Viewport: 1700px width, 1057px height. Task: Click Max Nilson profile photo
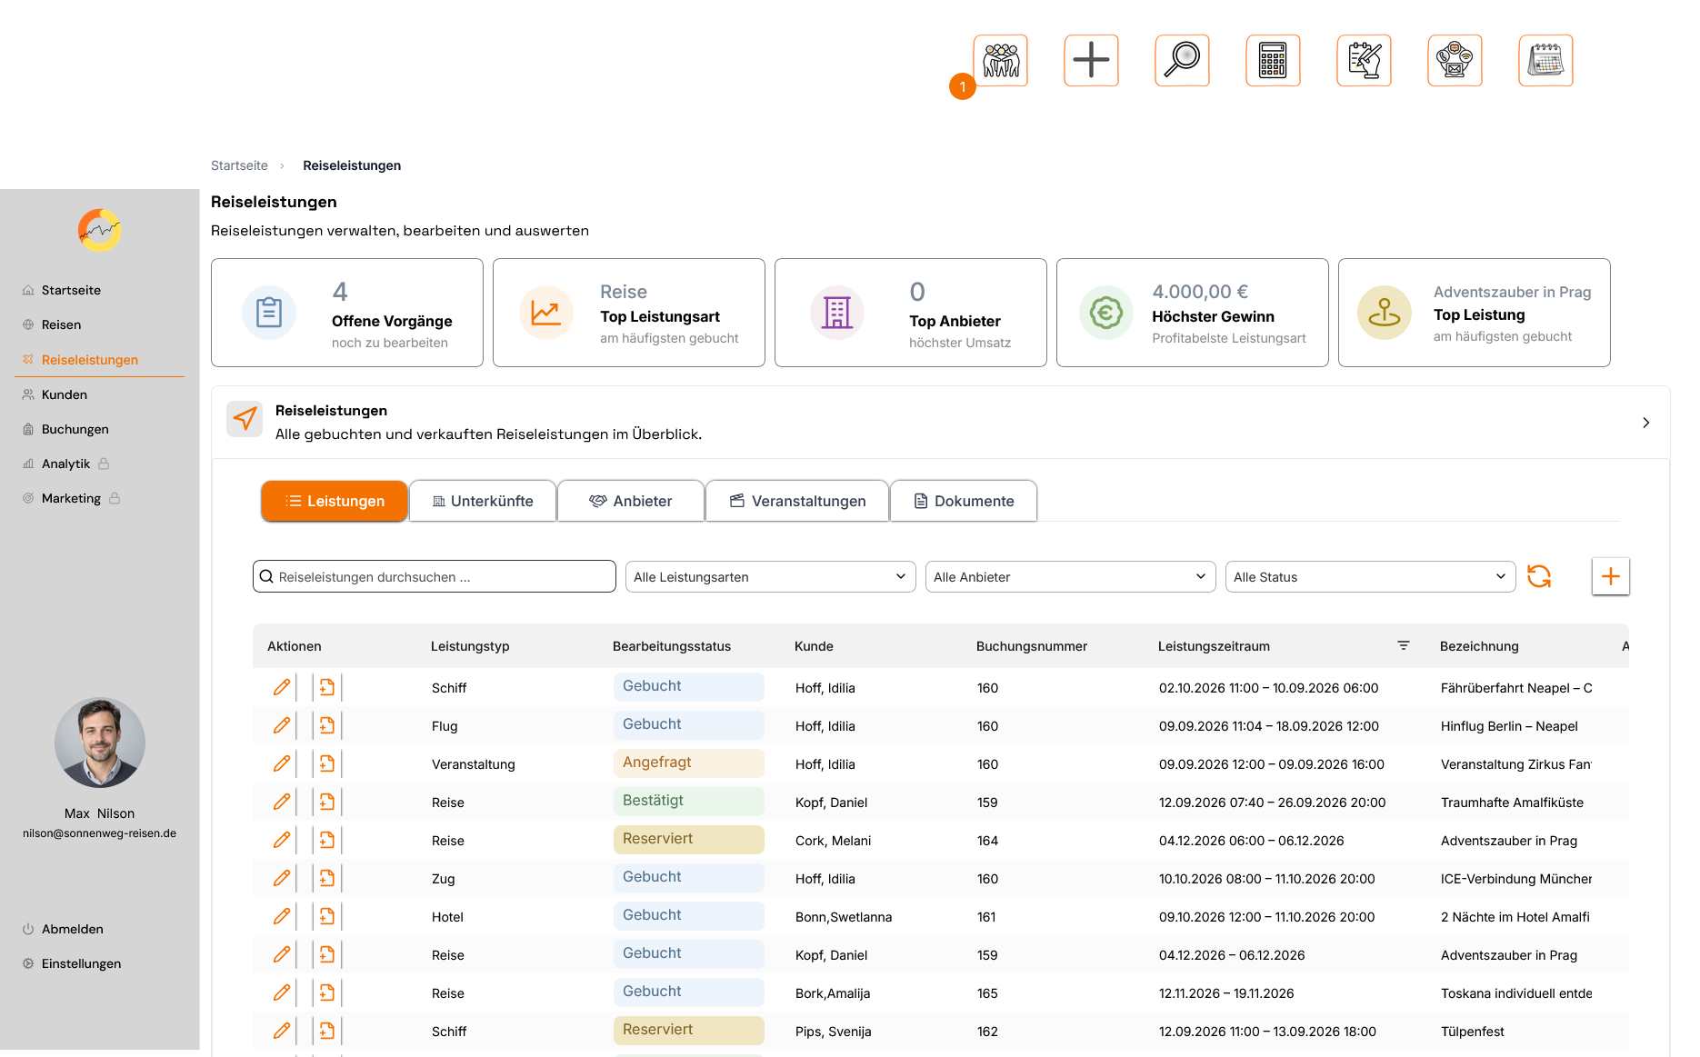[x=100, y=743]
